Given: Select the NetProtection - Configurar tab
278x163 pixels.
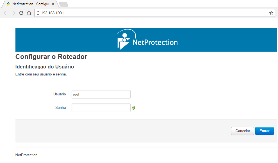Looking at the screenshot, I should pyautogui.click(x=30, y=4).
